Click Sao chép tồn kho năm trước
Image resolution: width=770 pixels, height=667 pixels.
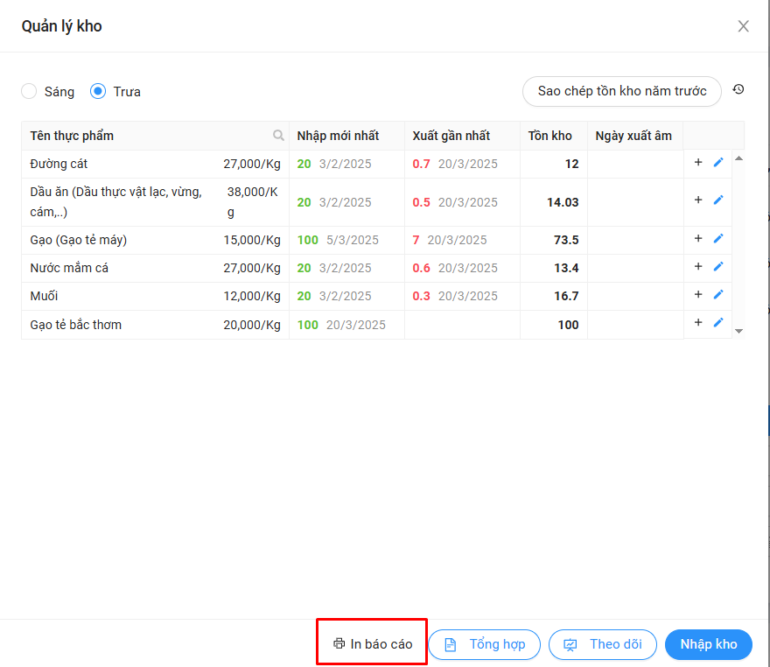(x=621, y=91)
